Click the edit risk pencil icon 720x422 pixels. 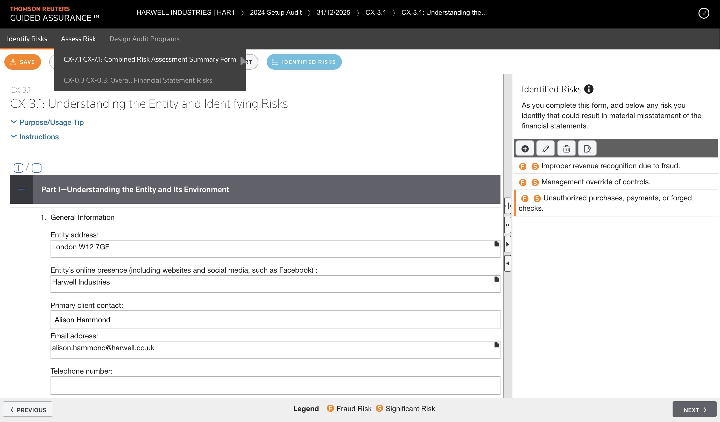[x=545, y=148]
